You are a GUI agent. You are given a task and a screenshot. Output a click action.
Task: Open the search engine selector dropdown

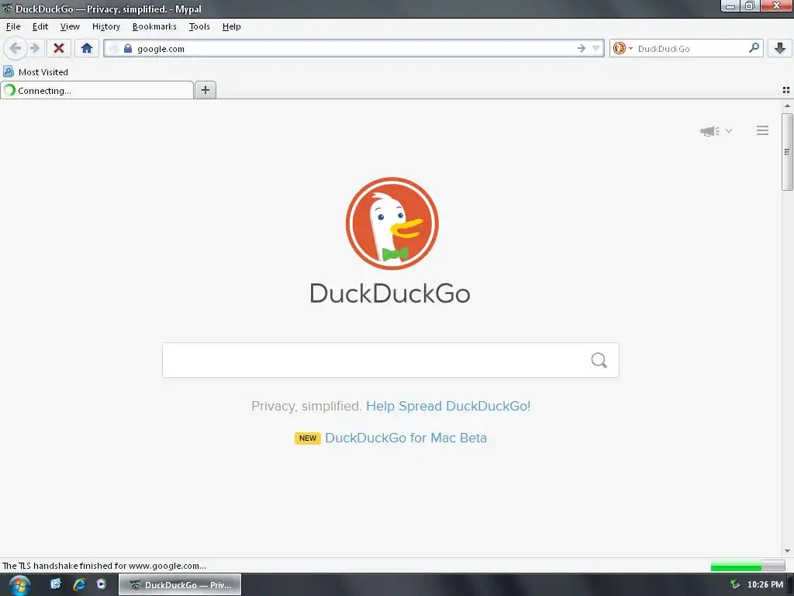[x=623, y=49]
